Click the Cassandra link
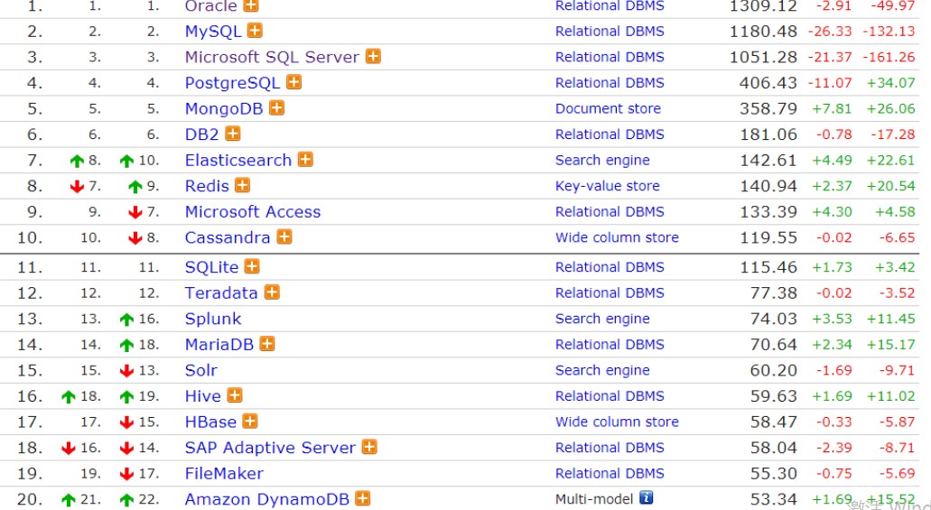Viewport: 931px width, 510px height. tap(228, 237)
